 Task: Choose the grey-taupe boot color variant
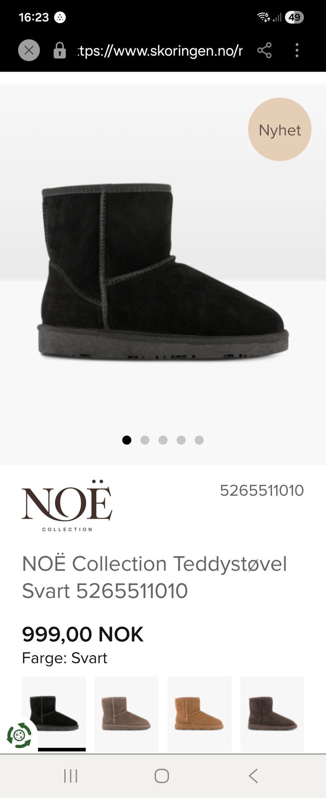pos(127,713)
